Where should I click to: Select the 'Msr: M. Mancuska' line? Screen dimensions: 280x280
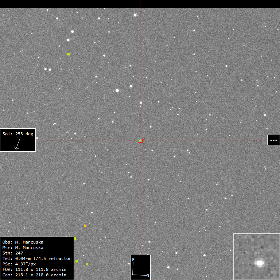[x=23, y=248]
